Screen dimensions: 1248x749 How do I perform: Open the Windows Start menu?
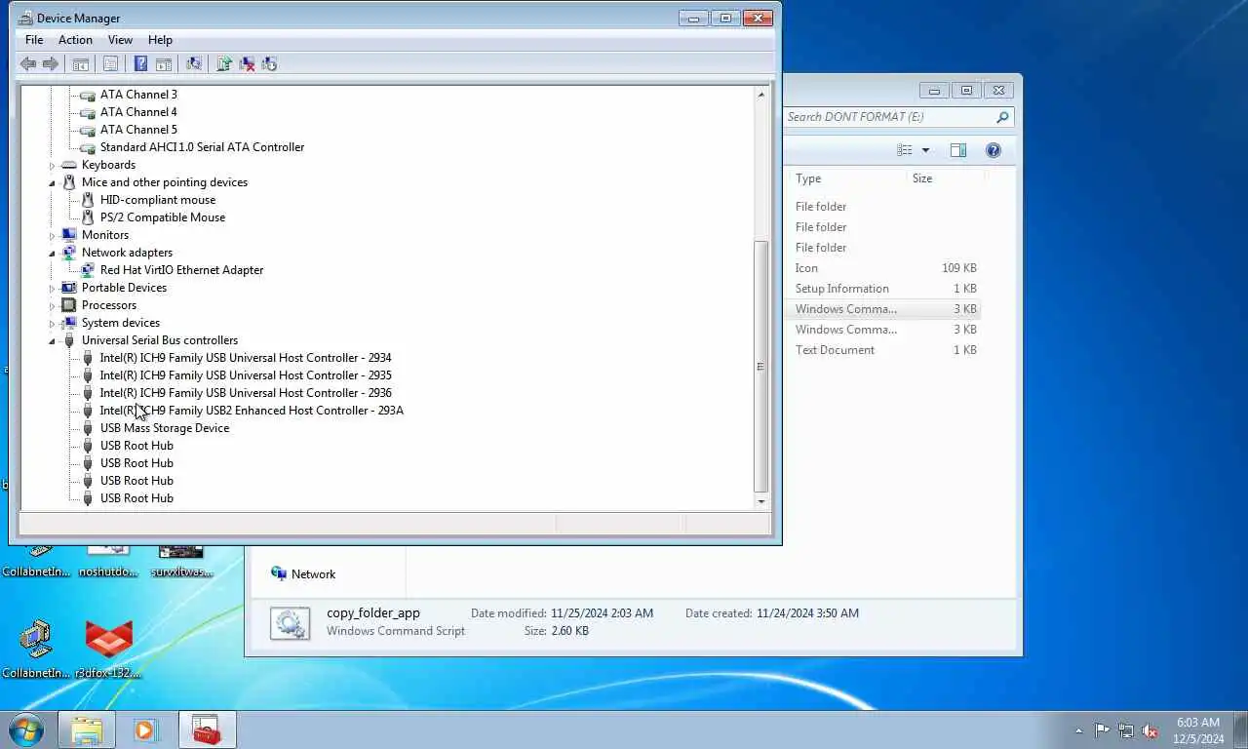(x=25, y=729)
